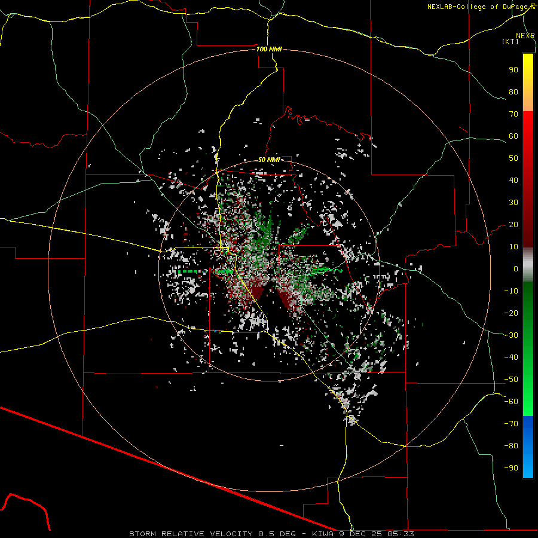Image resolution: width=538 pixels, height=538 pixels.
Task: Click the 70 value on the velocity scale
Action: coord(513,114)
